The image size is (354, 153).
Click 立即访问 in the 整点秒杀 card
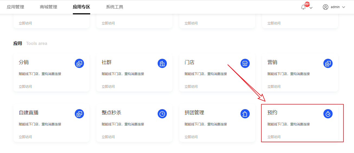[108, 137]
